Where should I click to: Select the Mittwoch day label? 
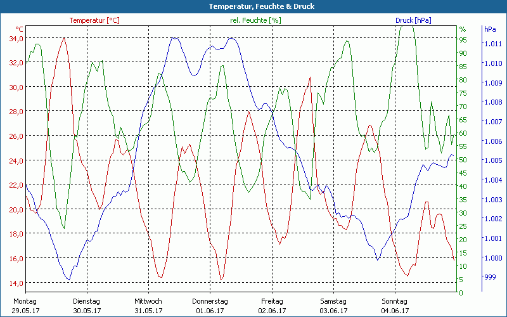(x=148, y=301)
